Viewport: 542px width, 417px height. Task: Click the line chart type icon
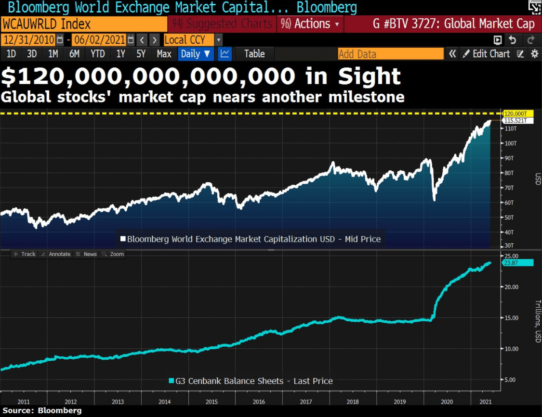[225, 54]
